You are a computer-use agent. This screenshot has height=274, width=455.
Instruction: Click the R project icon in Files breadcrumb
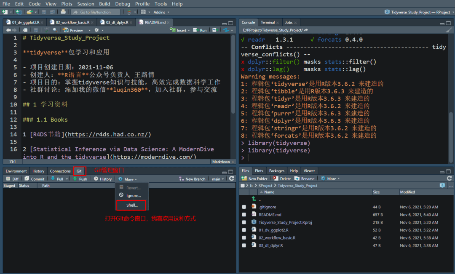[x=442, y=185]
